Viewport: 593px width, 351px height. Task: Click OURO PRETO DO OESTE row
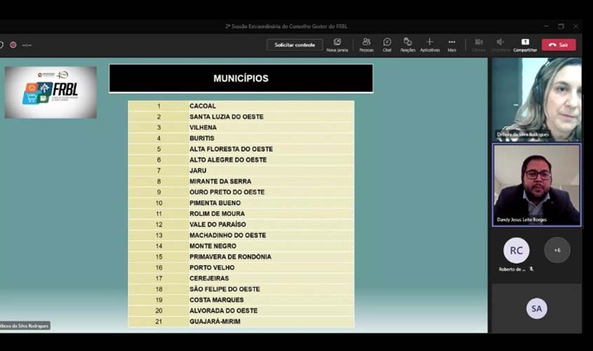point(241,192)
